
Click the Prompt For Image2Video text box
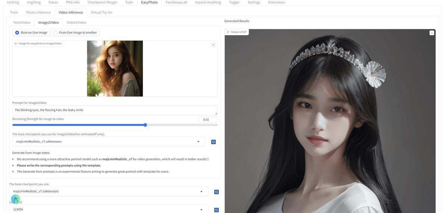click(x=115, y=110)
